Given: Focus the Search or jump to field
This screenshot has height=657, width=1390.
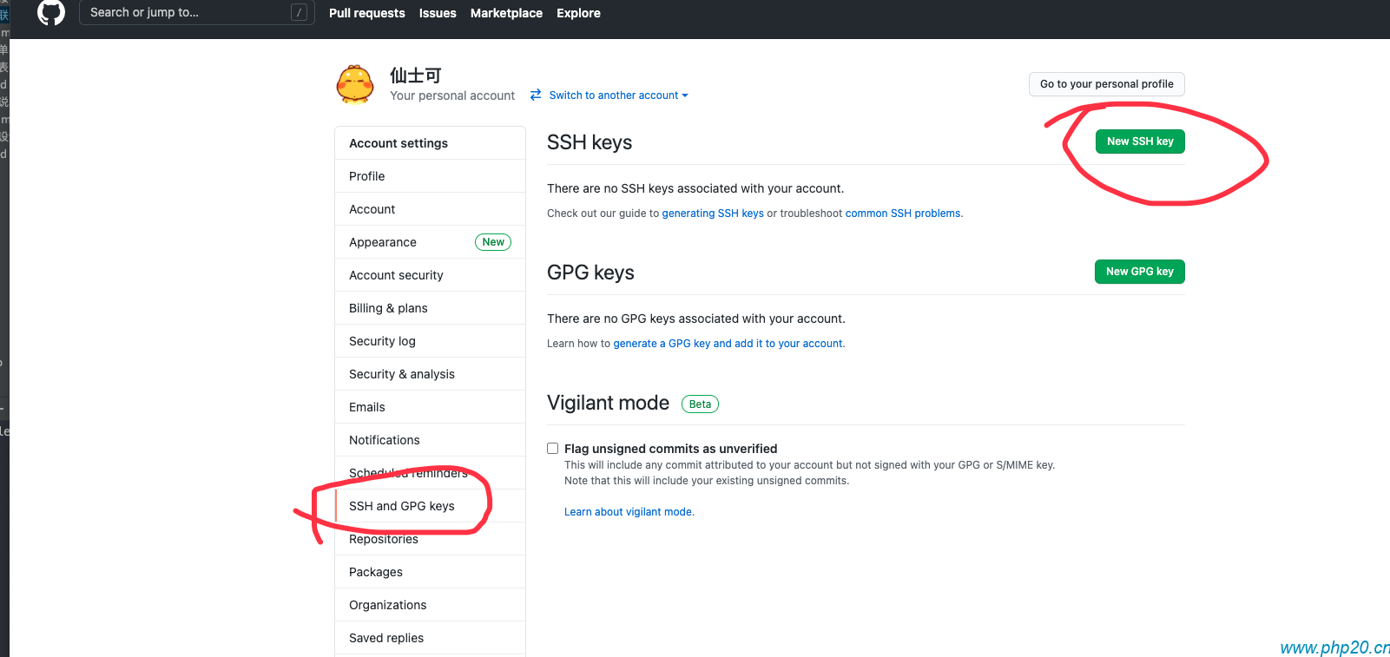Looking at the screenshot, I should click(x=196, y=12).
